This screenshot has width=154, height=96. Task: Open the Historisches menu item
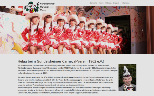[126, 3]
